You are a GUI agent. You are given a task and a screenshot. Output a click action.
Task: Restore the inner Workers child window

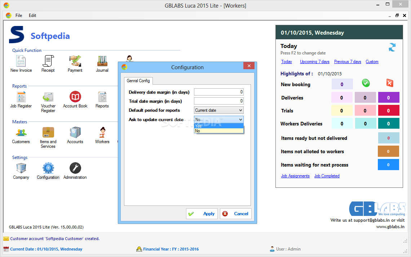397,15
